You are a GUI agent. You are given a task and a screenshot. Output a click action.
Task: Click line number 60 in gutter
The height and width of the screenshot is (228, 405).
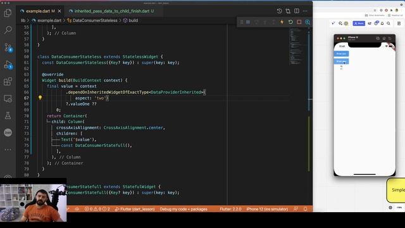[27, 56]
